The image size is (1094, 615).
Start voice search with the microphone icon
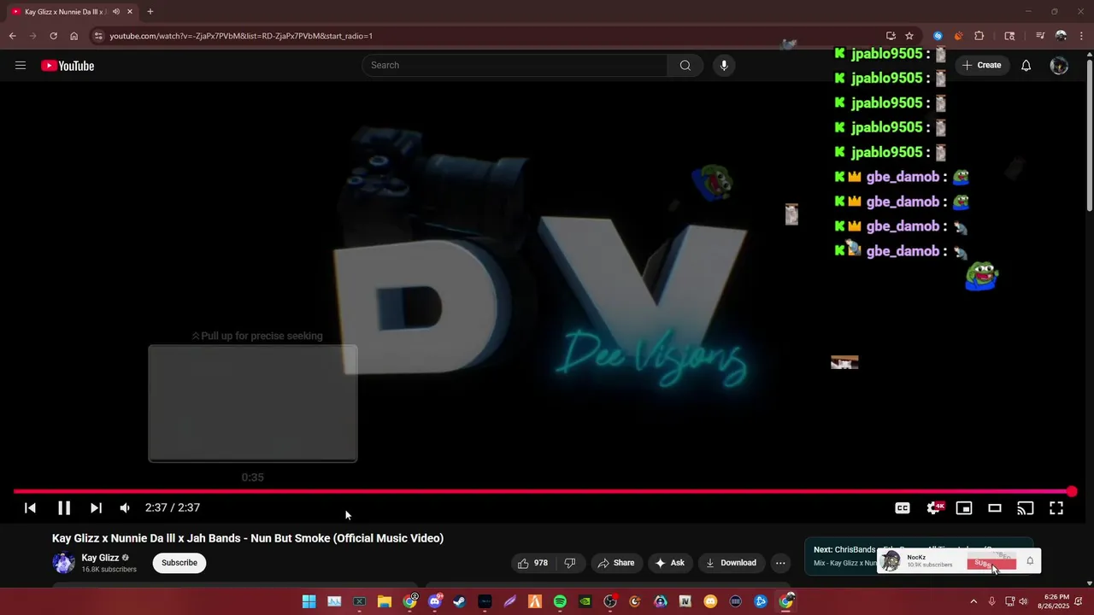724,66
